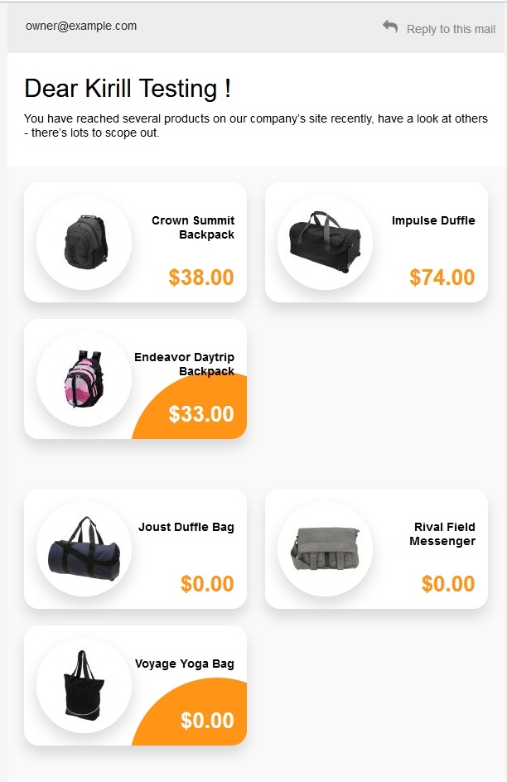Click the Joust Duffle Bag $0.00 price
The width and height of the screenshot is (507, 782).
click(207, 584)
